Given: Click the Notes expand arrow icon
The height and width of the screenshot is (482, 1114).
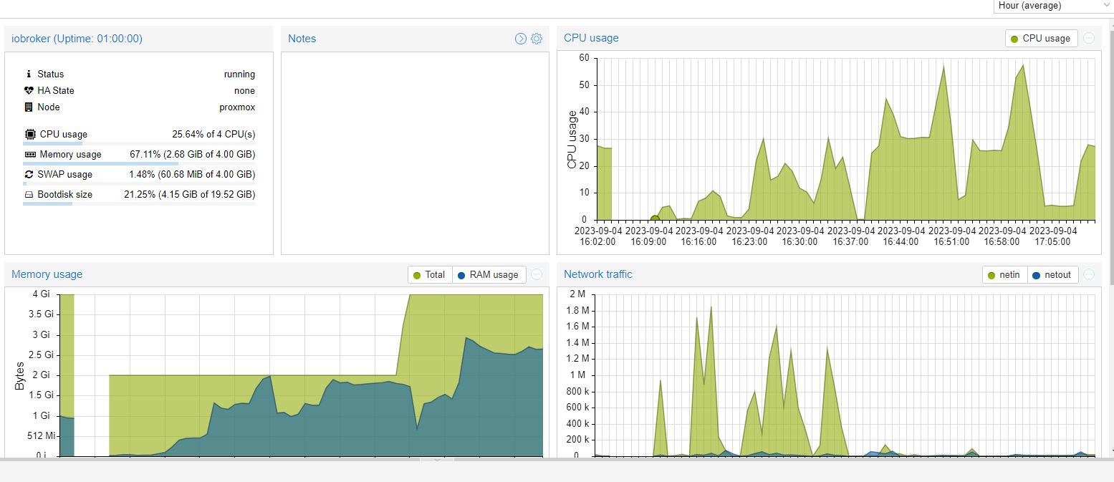Looking at the screenshot, I should click(521, 39).
